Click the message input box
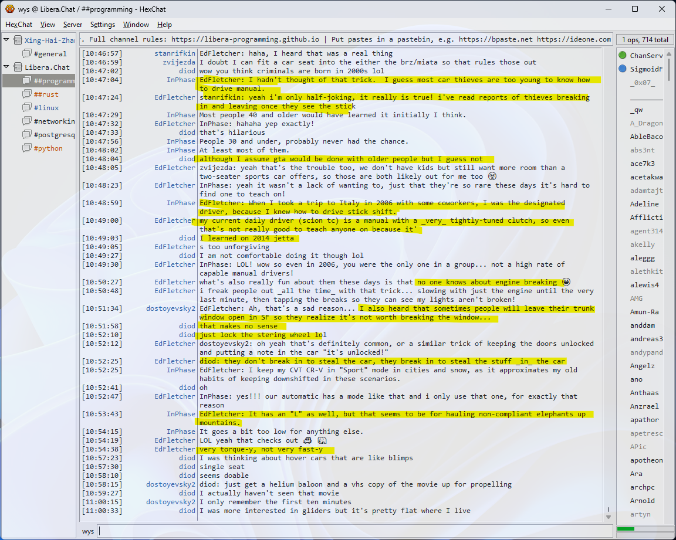Viewport: 676px width, 540px height. [352, 531]
